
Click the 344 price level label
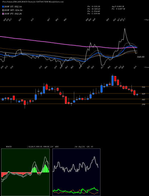143,87
